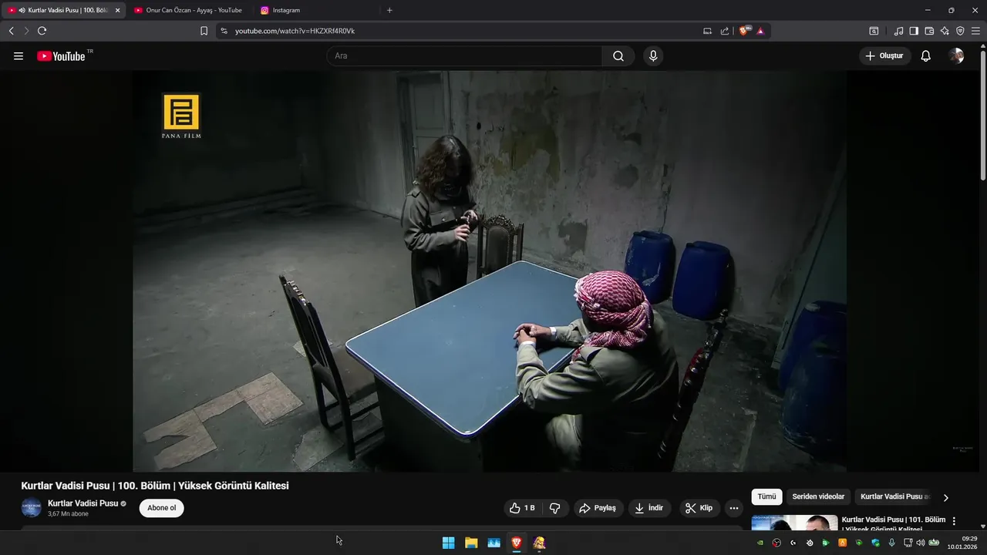Dislike the video
The image size is (987, 555).
[x=554, y=508]
